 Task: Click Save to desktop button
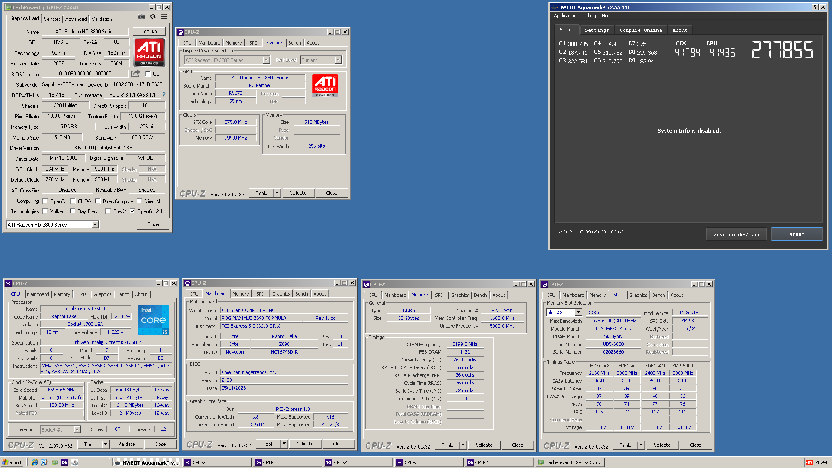tap(736, 234)
